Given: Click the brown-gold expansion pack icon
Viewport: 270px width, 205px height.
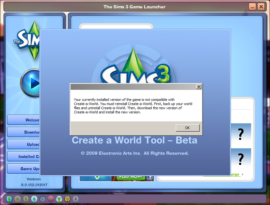Looking at the screenshot, I should click(67, 199).
